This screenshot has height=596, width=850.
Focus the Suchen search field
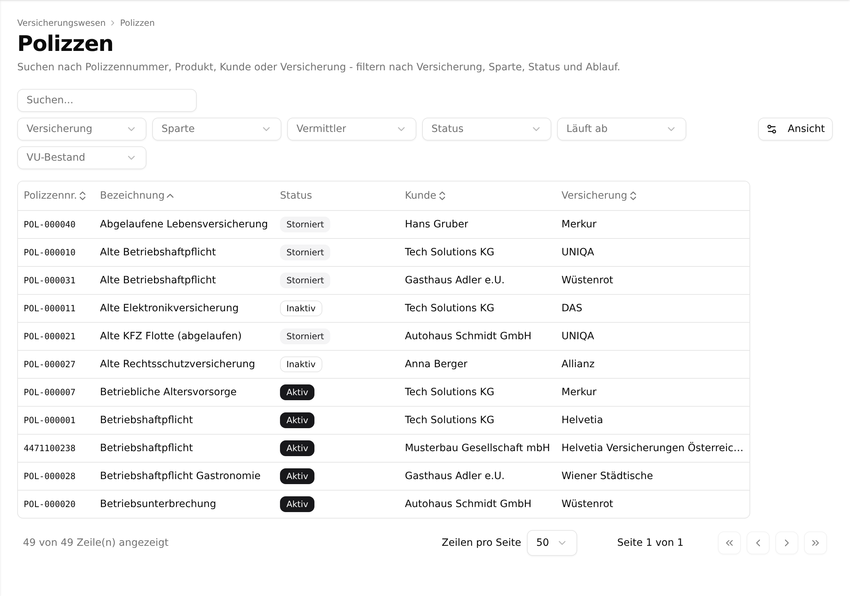tap(107, 100)
